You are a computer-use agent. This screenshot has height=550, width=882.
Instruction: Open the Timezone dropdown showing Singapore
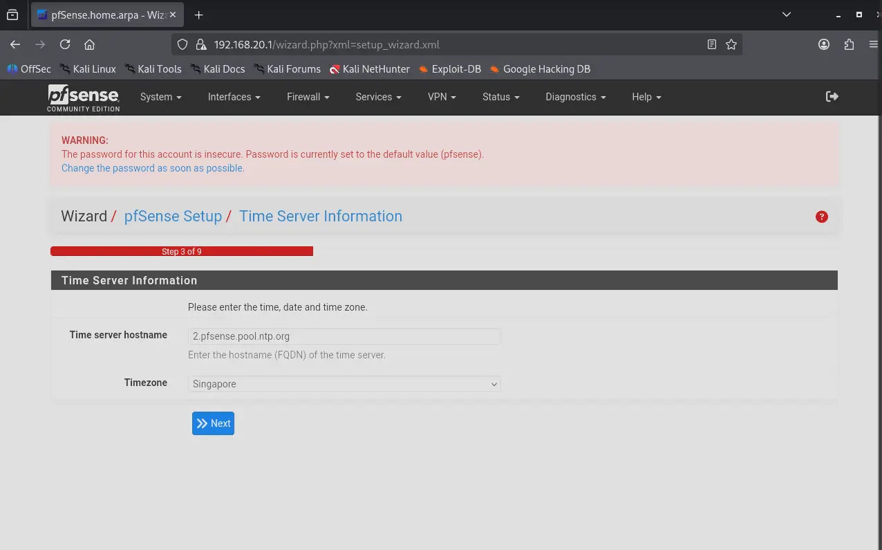344,384
